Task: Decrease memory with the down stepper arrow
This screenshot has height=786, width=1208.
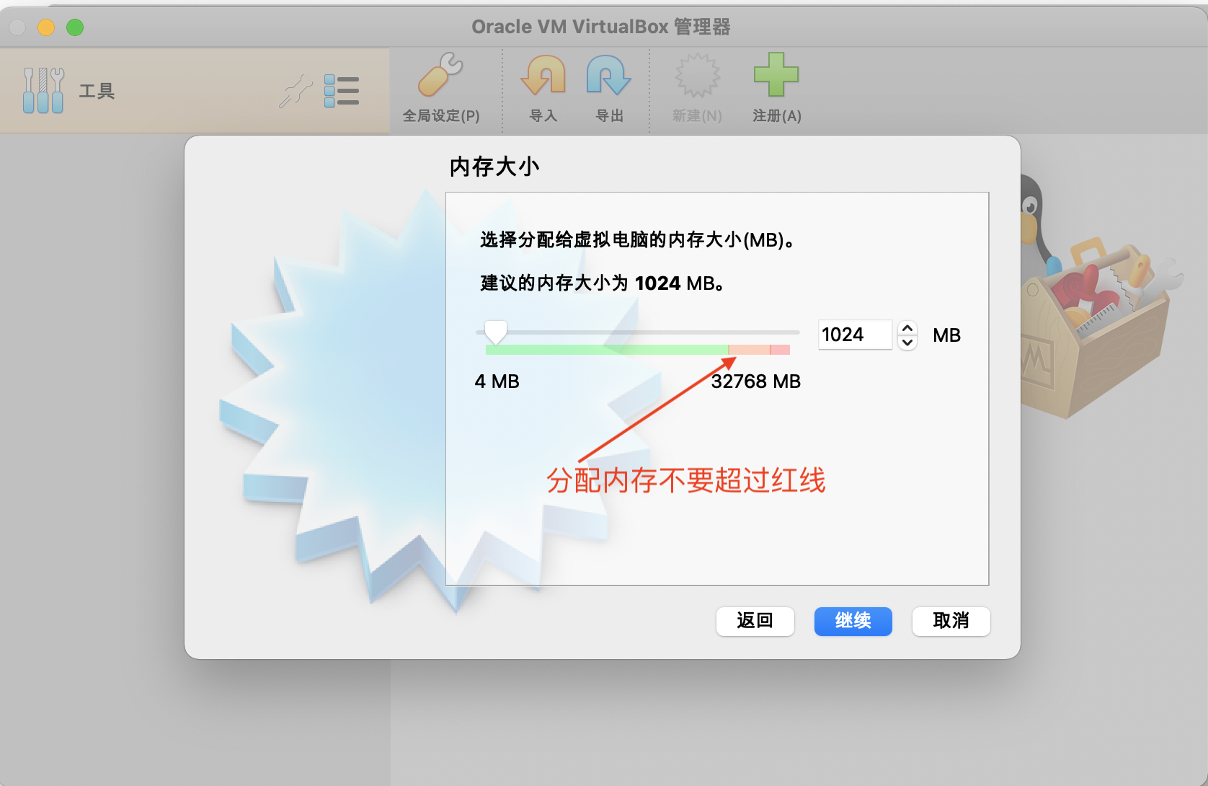Action: click(907, 343)
